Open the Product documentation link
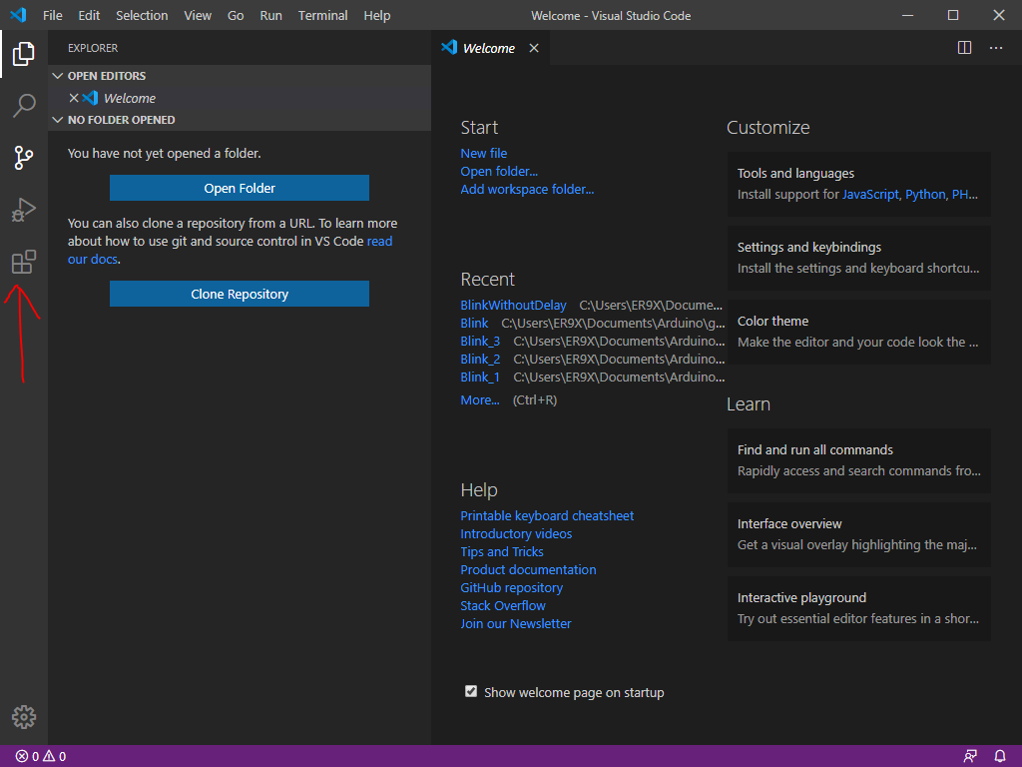1022x767 pixels. point(529,570)
